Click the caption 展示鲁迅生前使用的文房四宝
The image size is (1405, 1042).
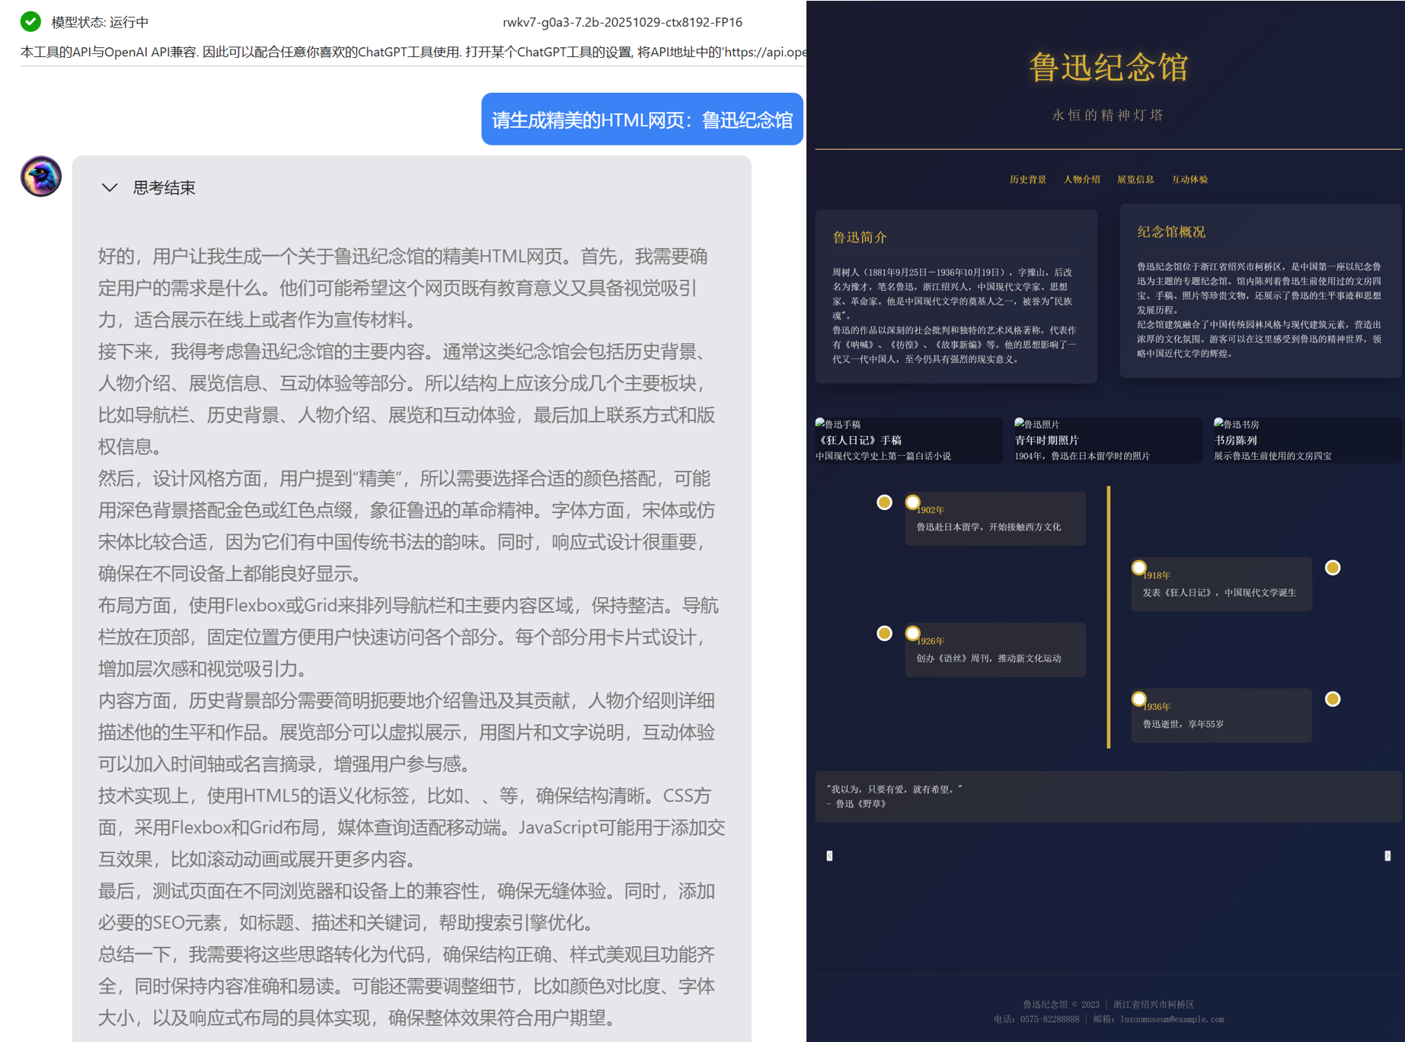[x=1272, y=456]
